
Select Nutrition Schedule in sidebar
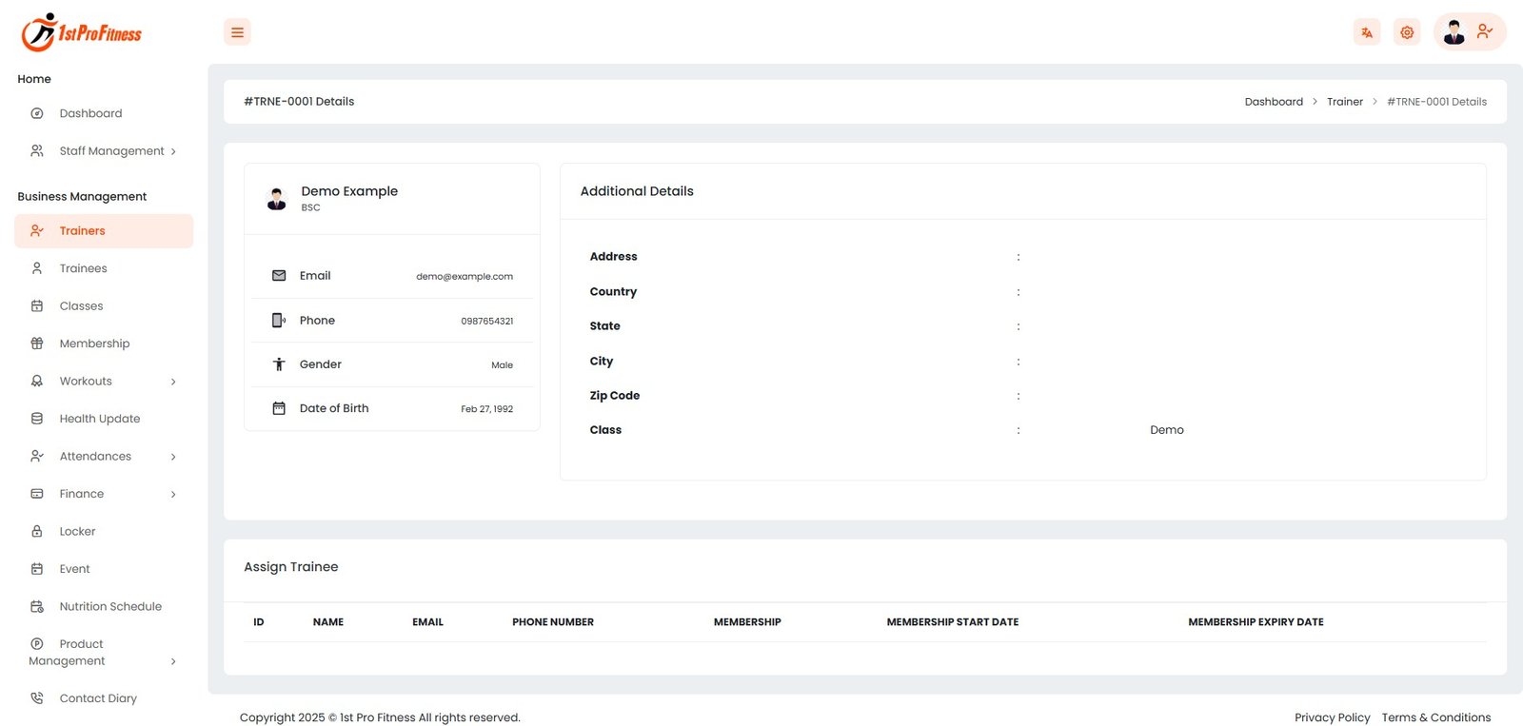tap(110, 606)
